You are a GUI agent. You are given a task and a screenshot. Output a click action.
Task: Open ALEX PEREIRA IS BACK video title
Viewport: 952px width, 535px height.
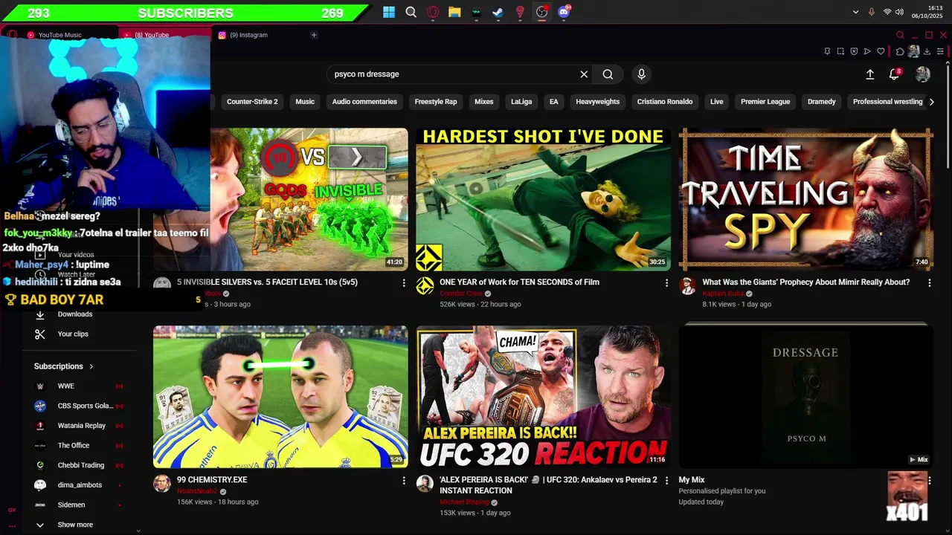(548, 485)
